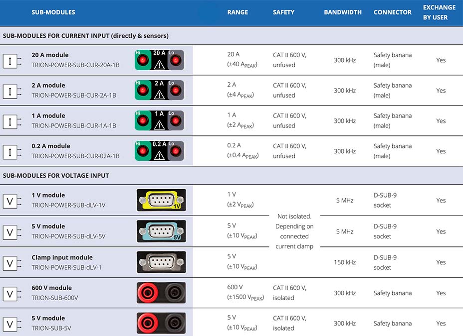Select the BANDWIDTH column header
The image size is (463, 336).
[343, 12]
